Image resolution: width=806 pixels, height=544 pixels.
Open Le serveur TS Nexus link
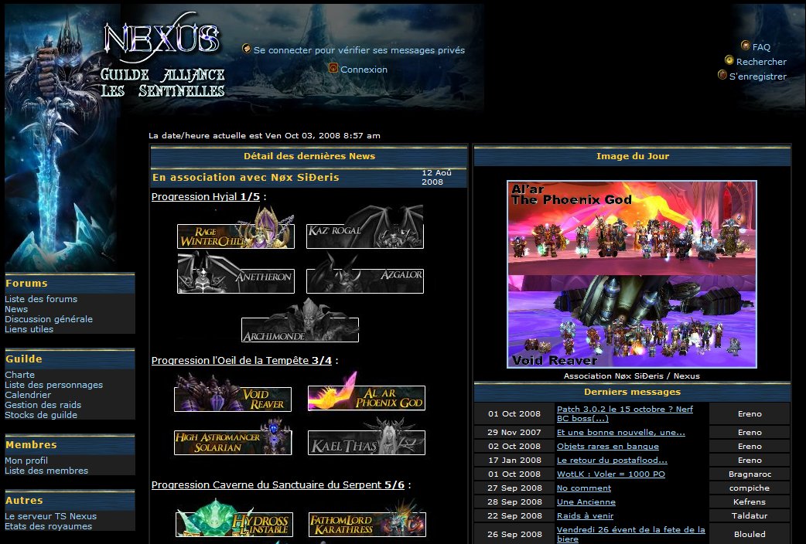tap(50, 516)
